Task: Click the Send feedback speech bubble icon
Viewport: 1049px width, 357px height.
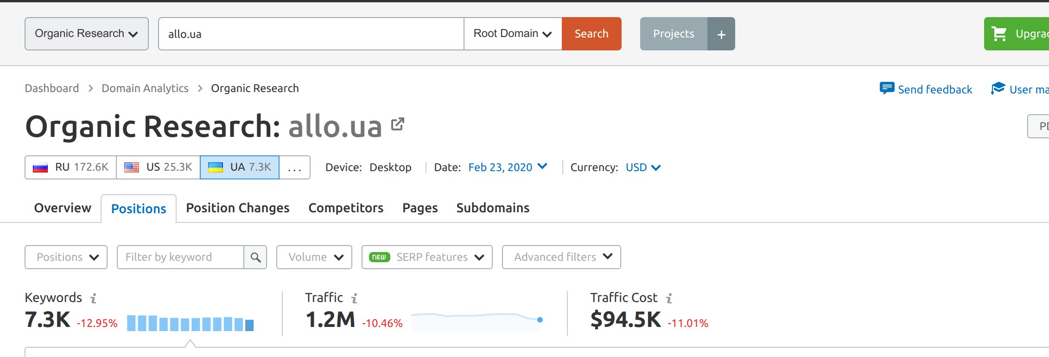Action: click(x=887, y=88)
